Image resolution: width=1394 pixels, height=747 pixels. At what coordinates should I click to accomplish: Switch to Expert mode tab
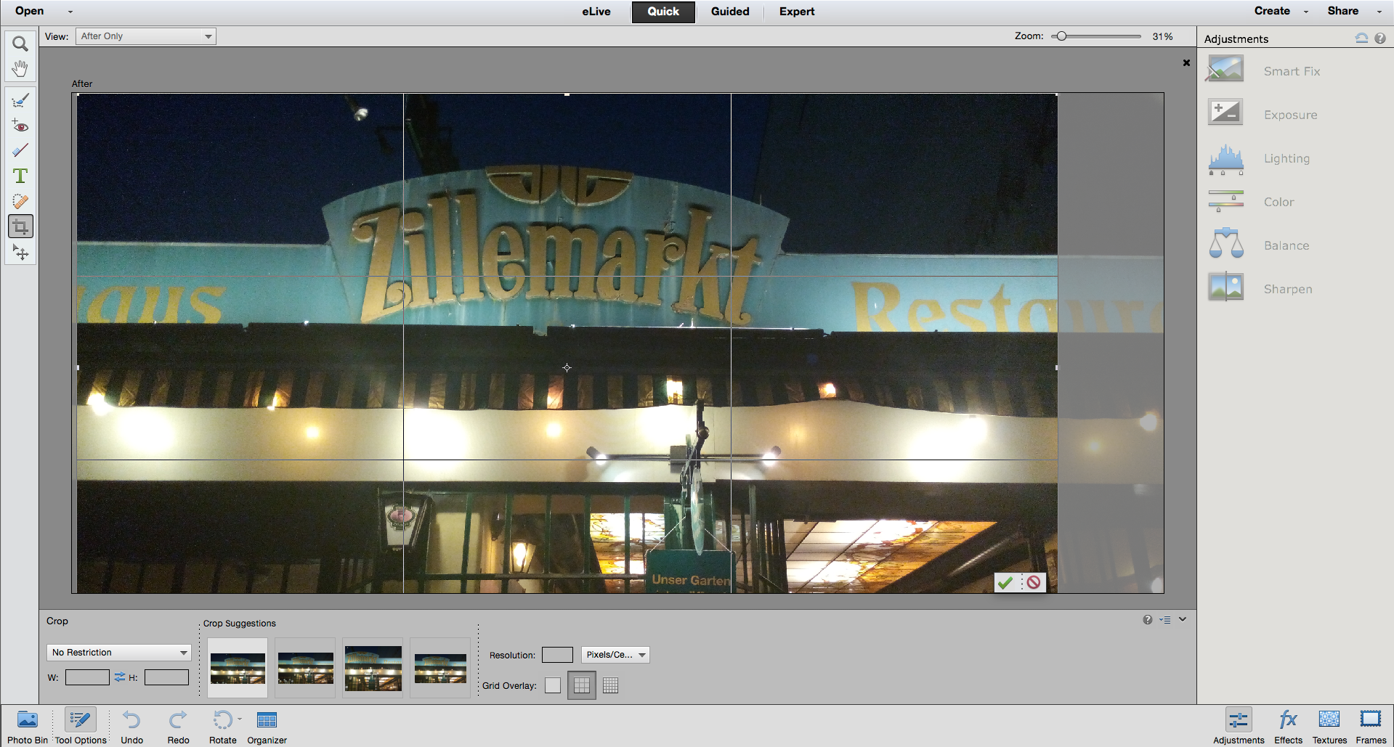[x=797, y=12]
